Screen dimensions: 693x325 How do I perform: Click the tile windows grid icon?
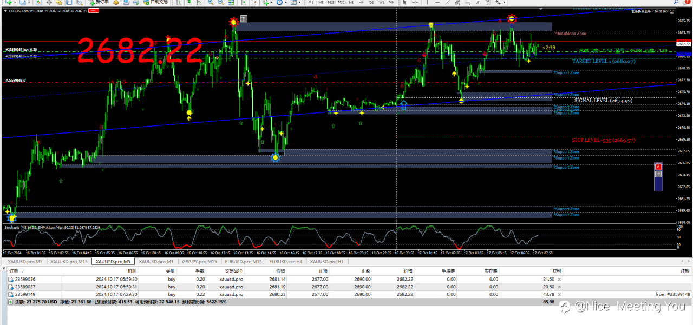pyautogui.click(x=231, y=2)
